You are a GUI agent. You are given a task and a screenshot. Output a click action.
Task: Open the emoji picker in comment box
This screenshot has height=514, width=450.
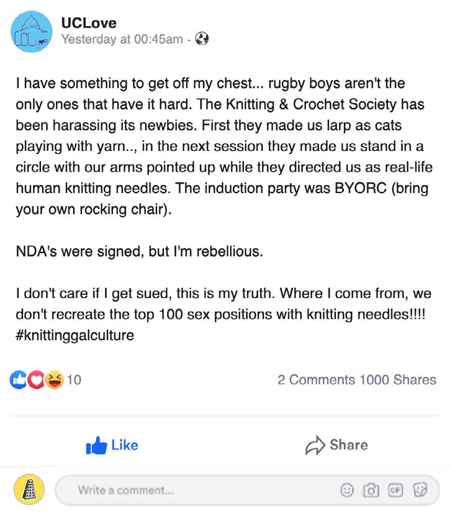point(348,490)
